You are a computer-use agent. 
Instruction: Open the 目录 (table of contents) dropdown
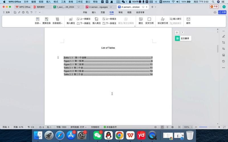point(38,21)
